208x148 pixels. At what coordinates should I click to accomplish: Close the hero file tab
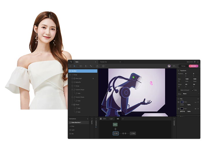[x=95, y=62]
